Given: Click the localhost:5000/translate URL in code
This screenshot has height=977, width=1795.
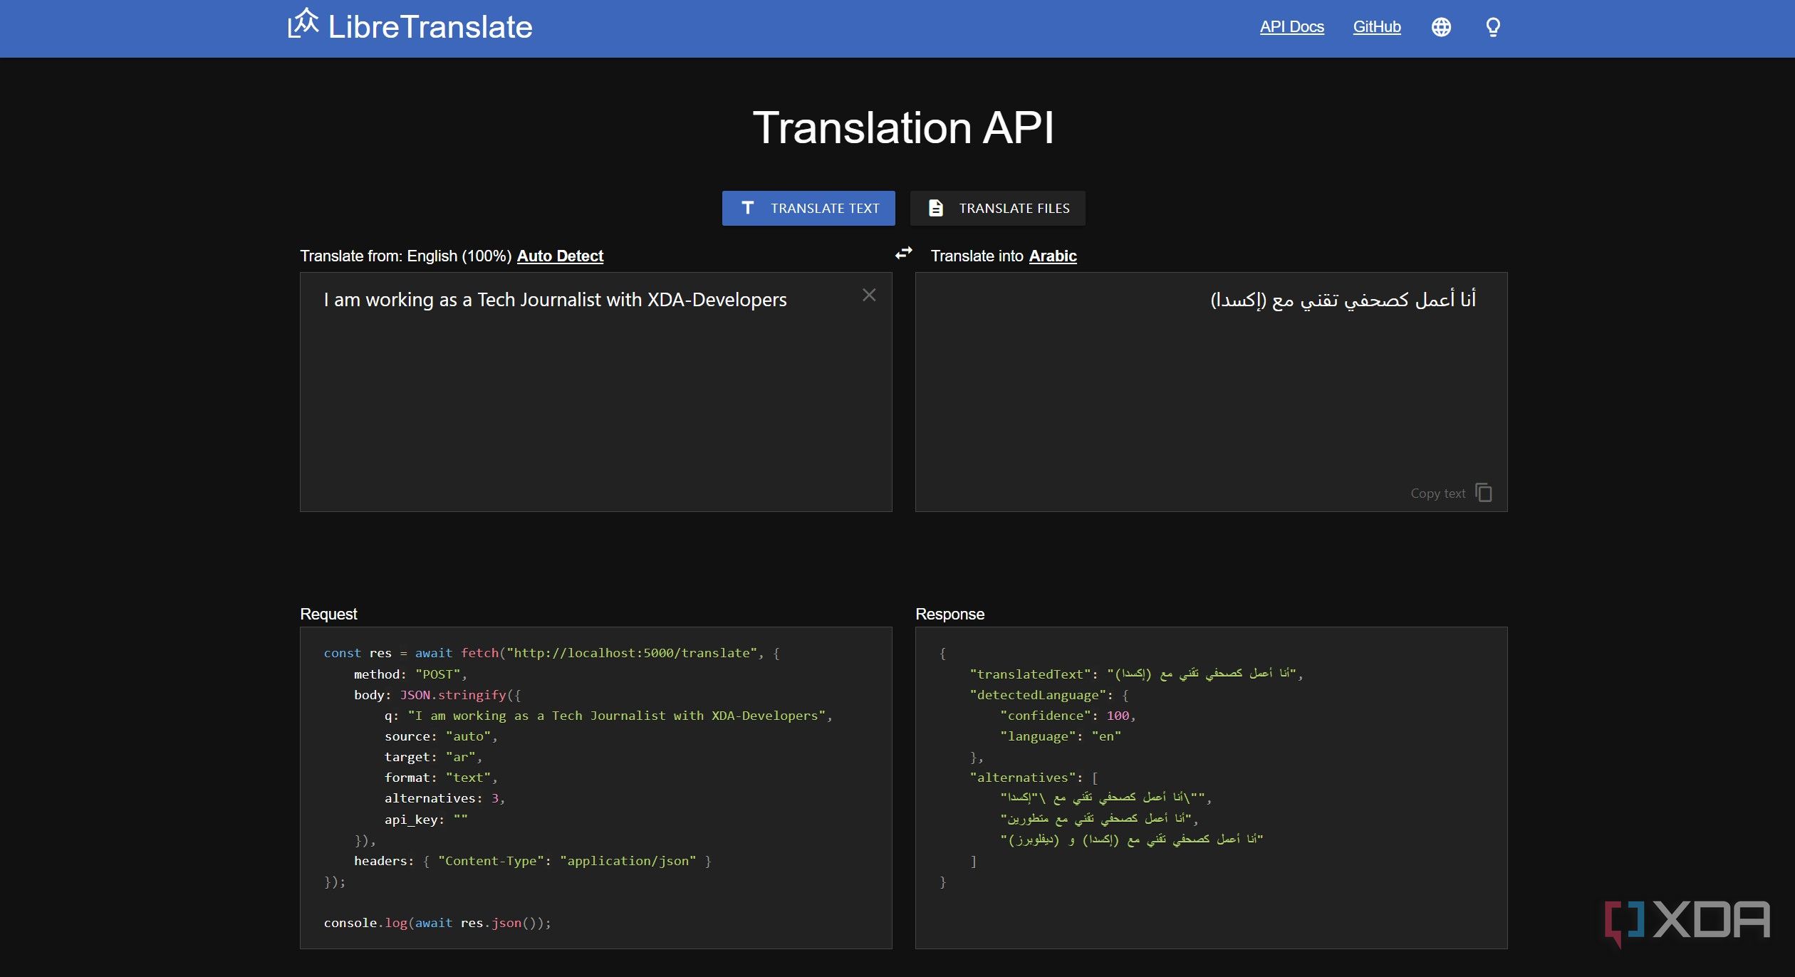Looking at the screenshot, I should [631, 653].
